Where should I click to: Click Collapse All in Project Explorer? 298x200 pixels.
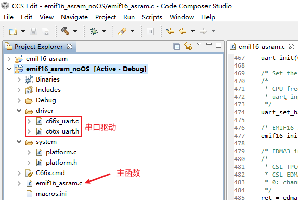[x=176, y=46]
